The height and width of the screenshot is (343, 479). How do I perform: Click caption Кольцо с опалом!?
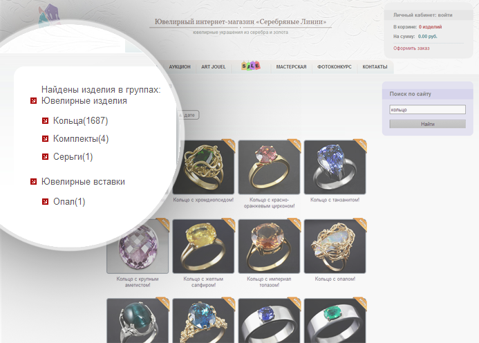(x=335, y=279)
